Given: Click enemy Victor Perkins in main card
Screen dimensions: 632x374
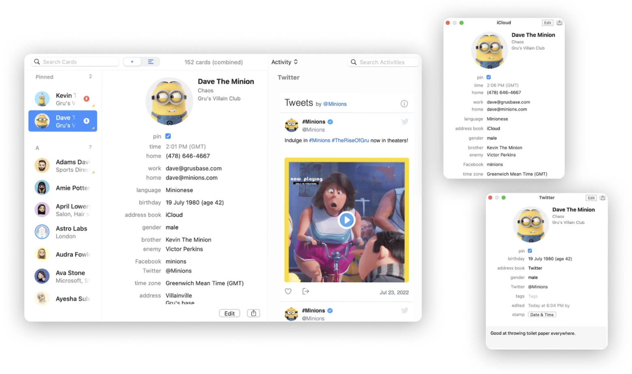Looking at the screenshot, I should point(184,249).
